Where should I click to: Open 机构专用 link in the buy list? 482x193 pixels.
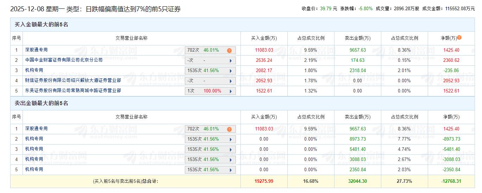pyautogui.click(x=34, y=70)
